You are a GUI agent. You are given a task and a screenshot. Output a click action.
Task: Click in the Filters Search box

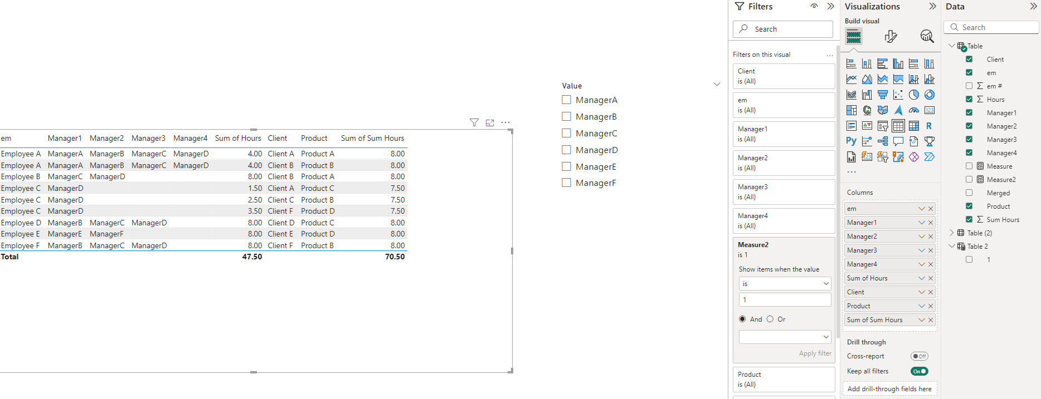point(783,29)
